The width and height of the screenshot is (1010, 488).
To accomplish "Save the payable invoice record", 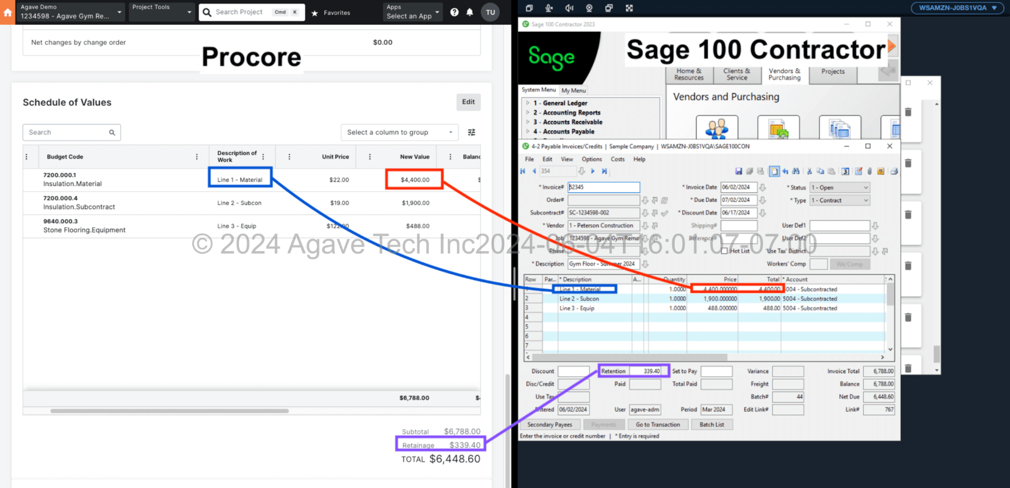I will [x=738, y=171].
